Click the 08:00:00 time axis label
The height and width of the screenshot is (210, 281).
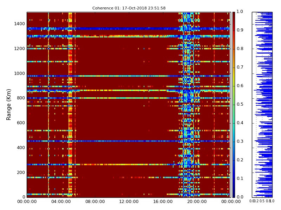[95, 202]
